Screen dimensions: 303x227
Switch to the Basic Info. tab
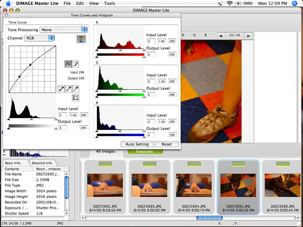(x=13, y=163)
